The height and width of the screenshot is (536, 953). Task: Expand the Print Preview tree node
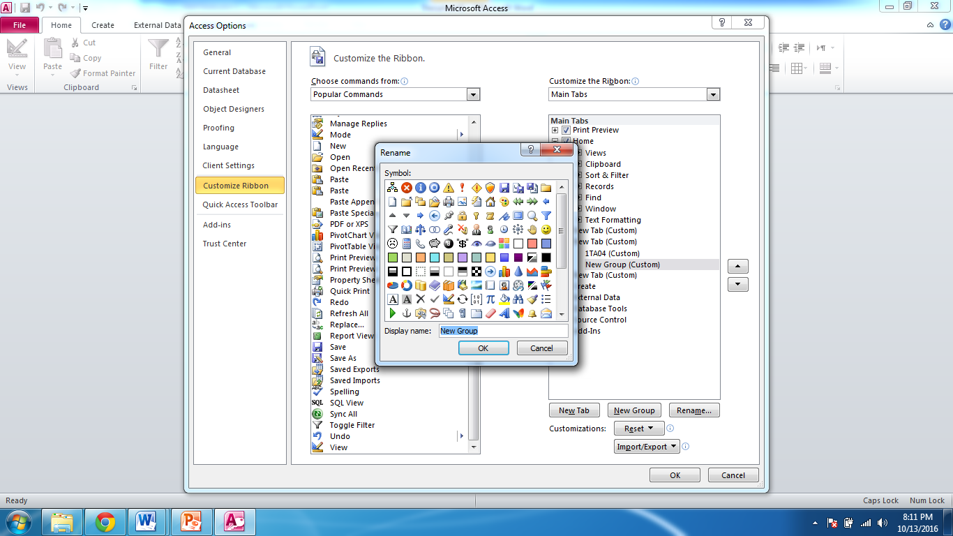click(x=555, y=131)
